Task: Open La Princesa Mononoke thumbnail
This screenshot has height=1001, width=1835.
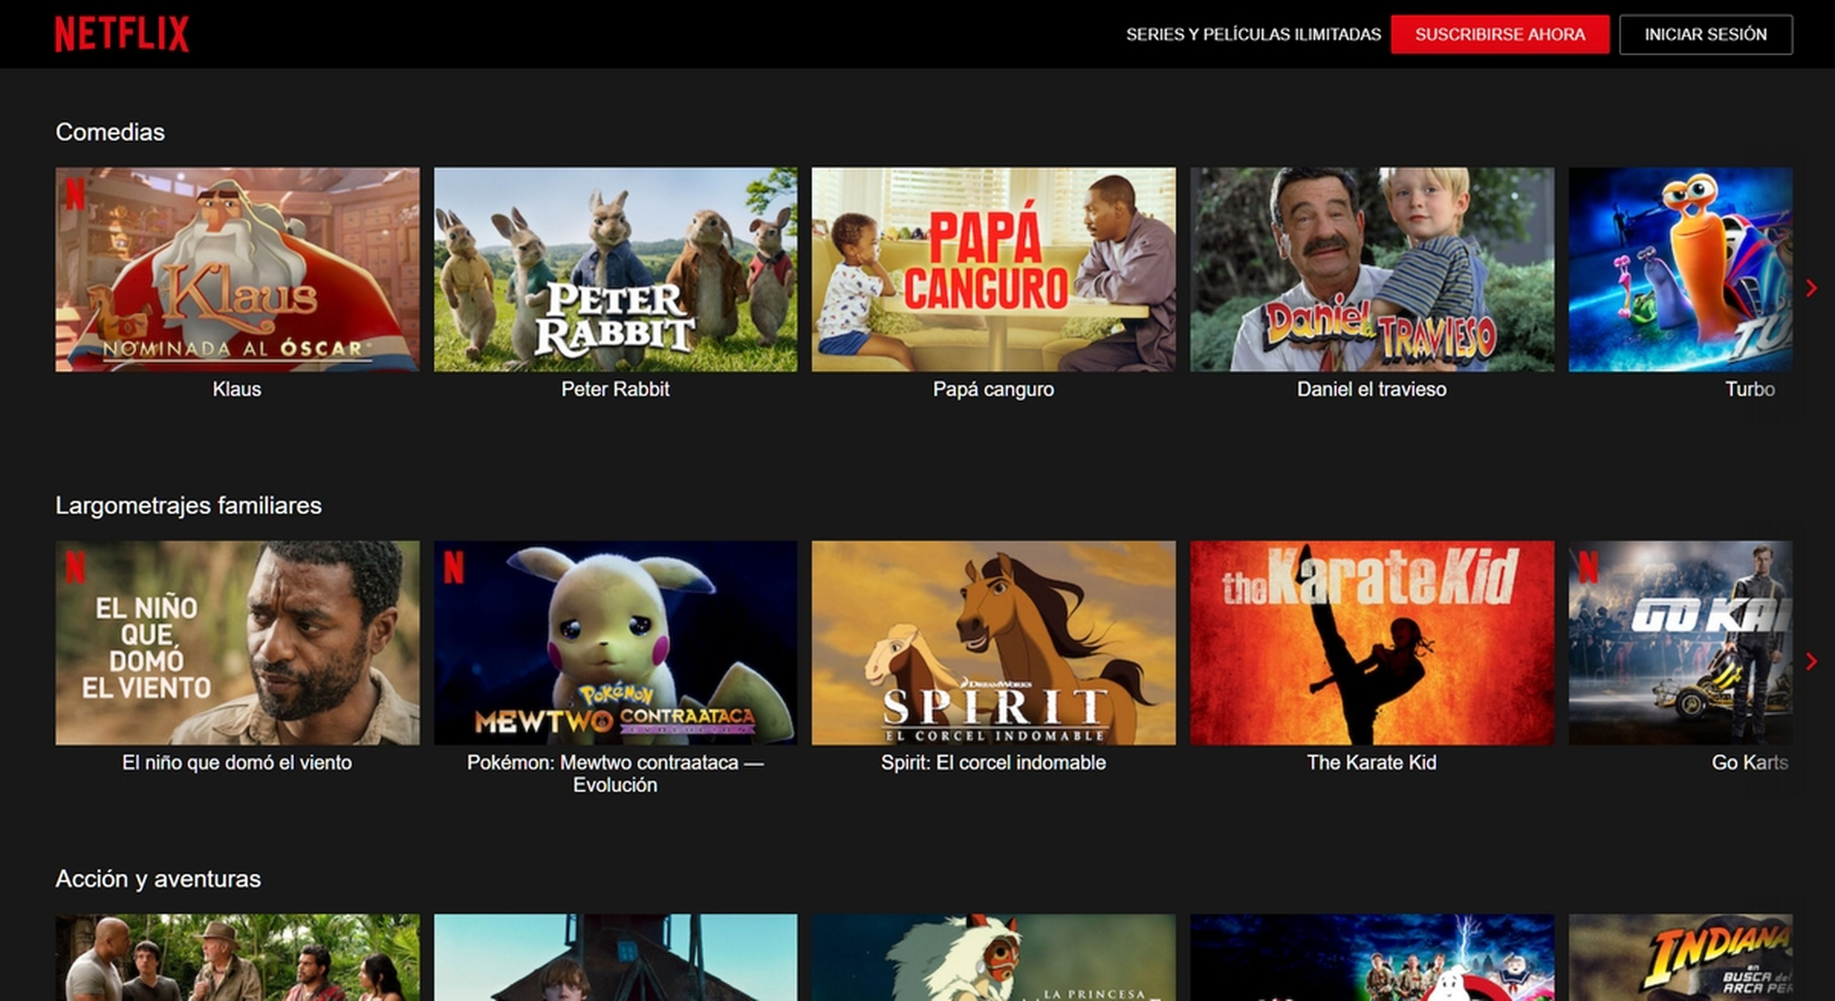Action: (x=994, y=958)
